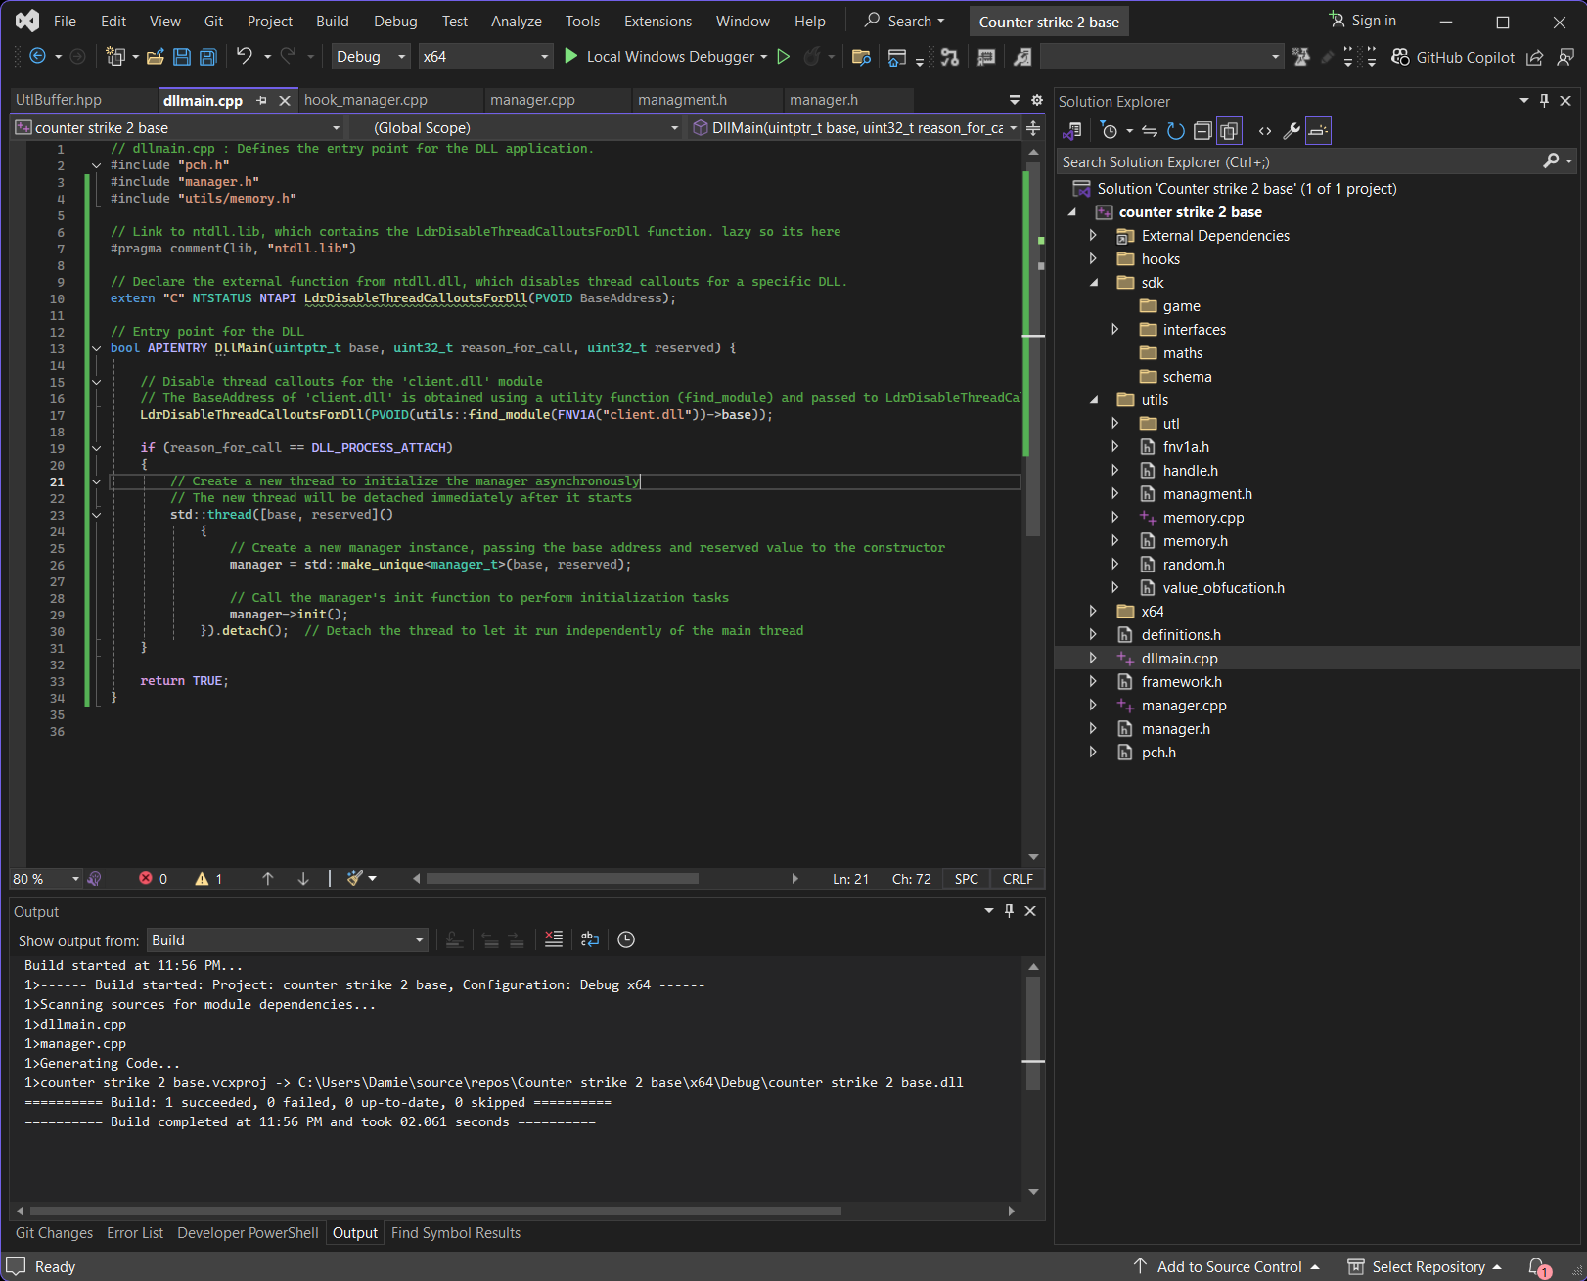Viewport: 1587px width, 1281px height.
Task: Click the Navigate Backward arrow icon
Action: (x=37, y=57)
